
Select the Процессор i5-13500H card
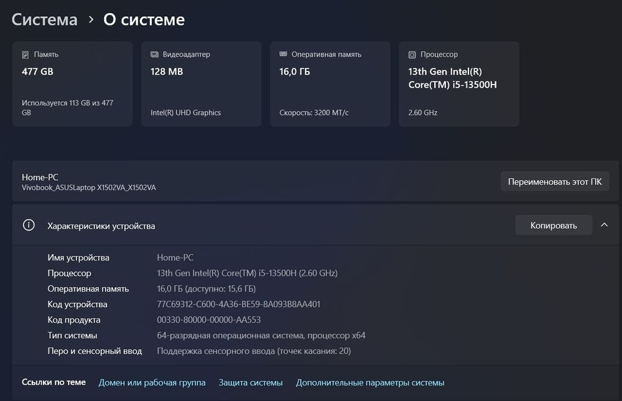point(459,84)
